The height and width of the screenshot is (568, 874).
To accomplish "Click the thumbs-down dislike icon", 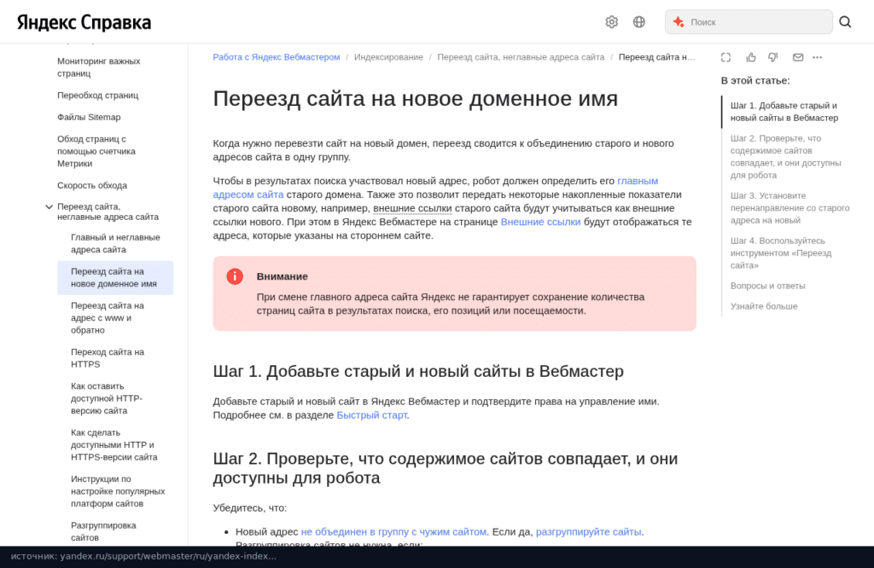I will coord(773,57).
